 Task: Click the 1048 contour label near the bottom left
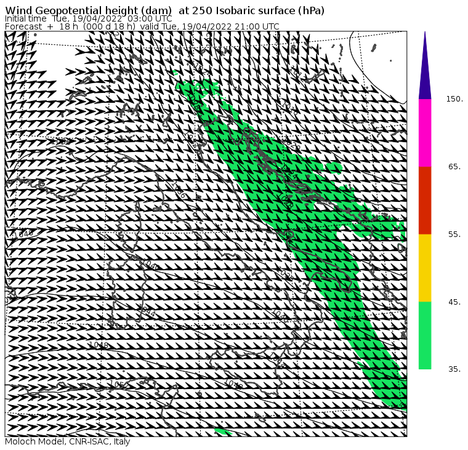[x=99, y=345]
